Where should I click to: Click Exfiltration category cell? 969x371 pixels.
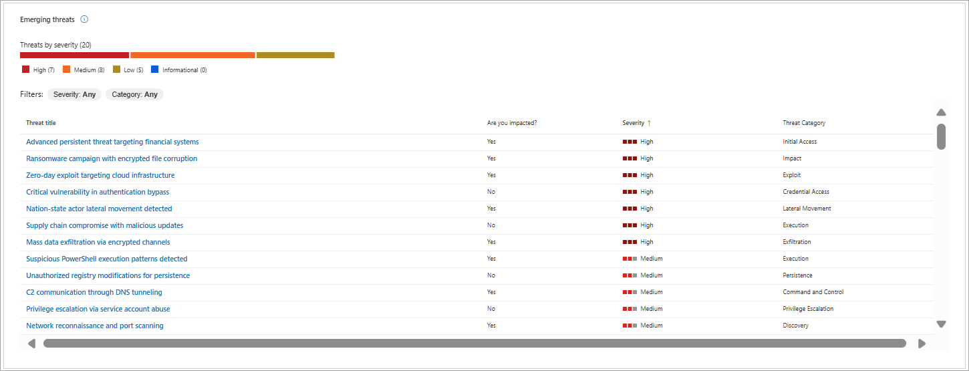[797, 242]
